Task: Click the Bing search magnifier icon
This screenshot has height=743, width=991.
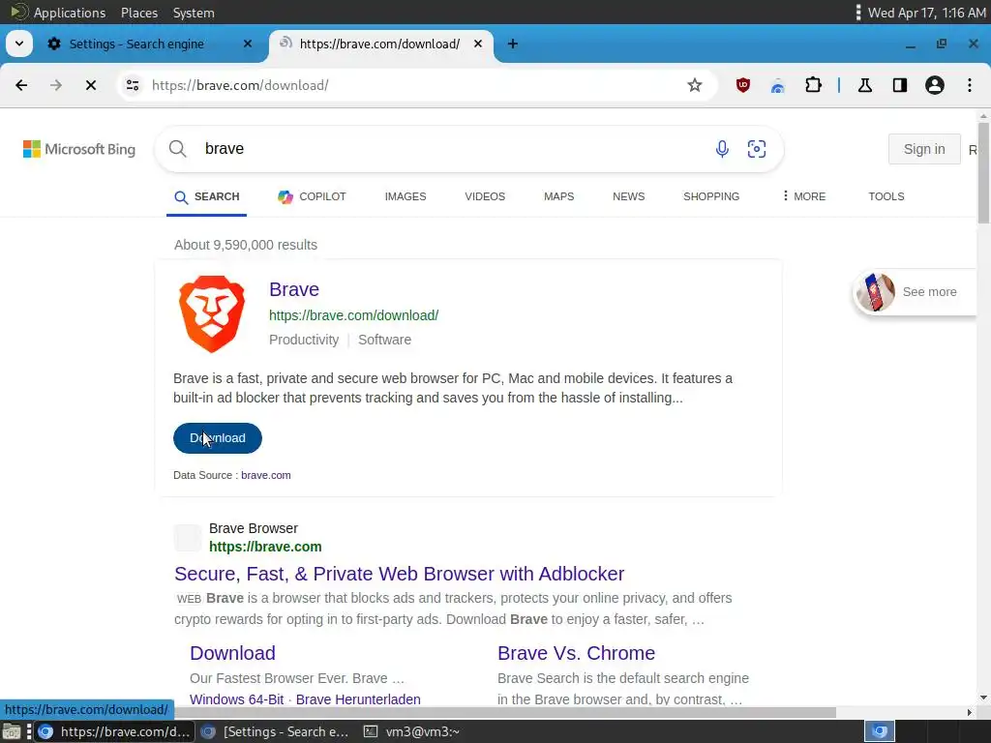Action: tap(178, 149)
